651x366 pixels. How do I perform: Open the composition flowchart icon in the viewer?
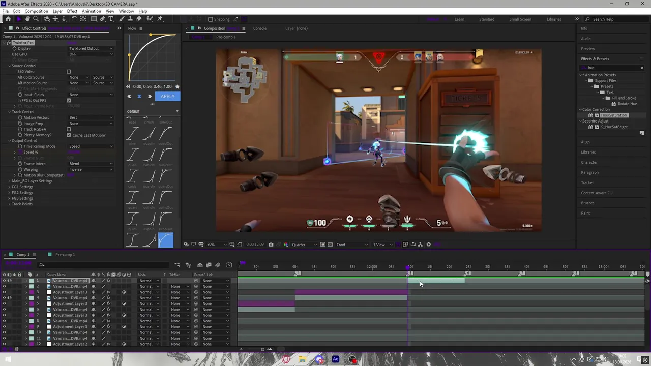pos(420,245)
